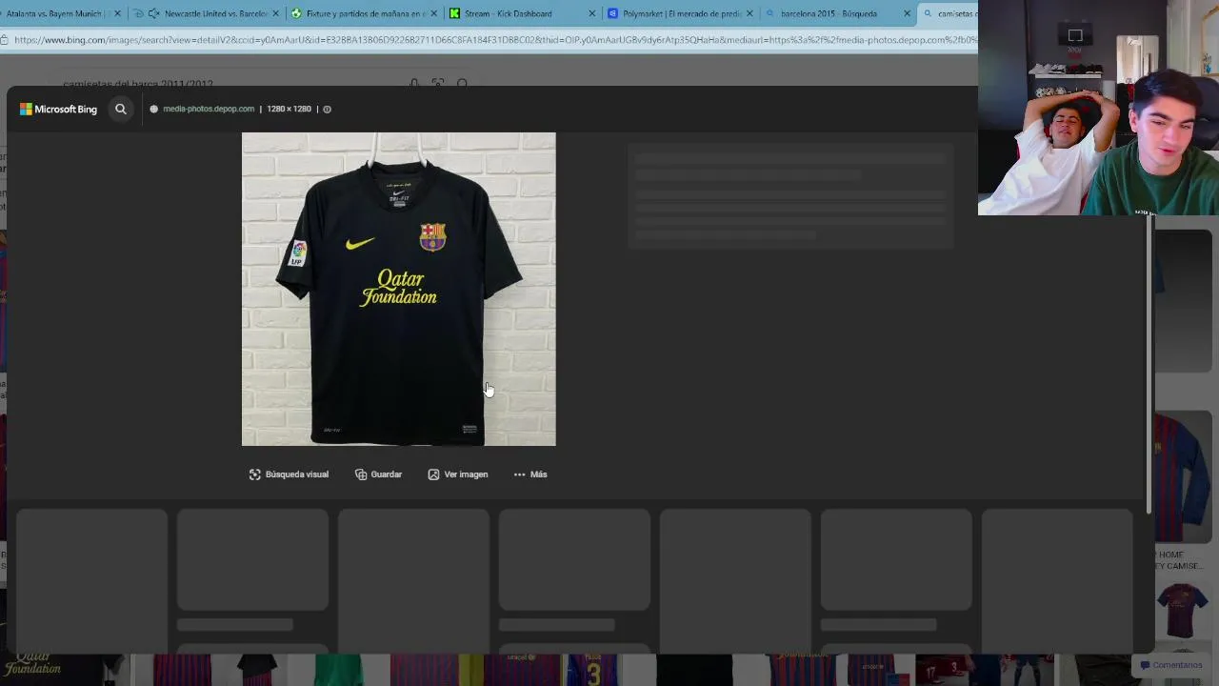Open the Comentarios feedback button

click(x=1171, y=665)
